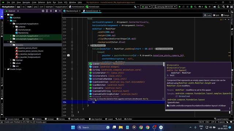Switch editor to Split view
234x131 pixels.
pyautogui.click(x=216, y=15)
